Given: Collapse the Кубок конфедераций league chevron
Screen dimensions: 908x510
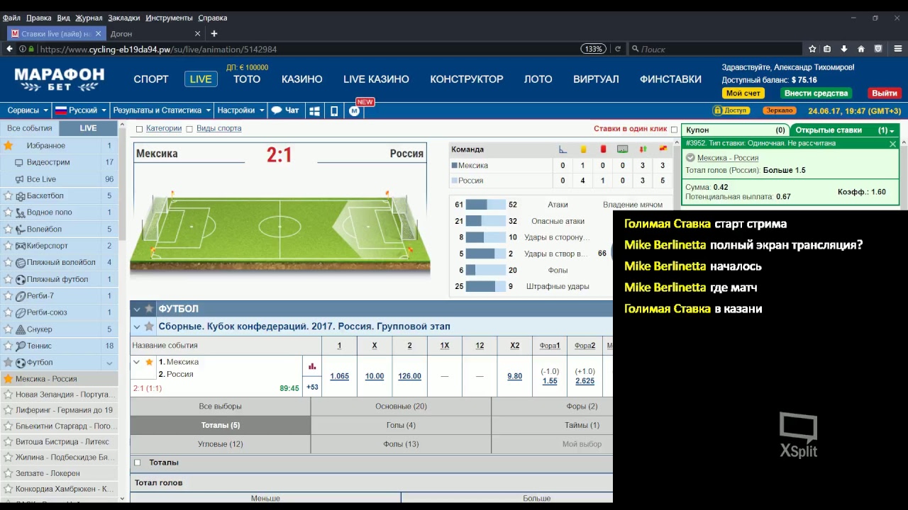Looking at the screenshot, I should tap(136, 327).
